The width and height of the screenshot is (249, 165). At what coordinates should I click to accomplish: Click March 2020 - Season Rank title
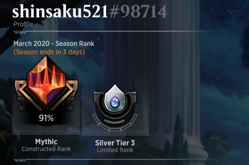pyautogui.click(x=54, y=43)
